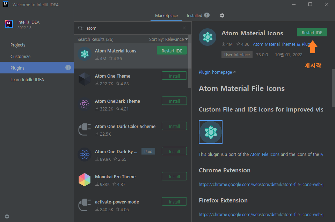The image size is (335, 222).
Task: Install Atom One Theme
Action: point(174,76)
